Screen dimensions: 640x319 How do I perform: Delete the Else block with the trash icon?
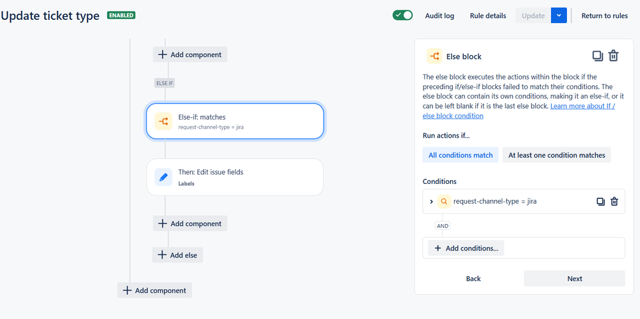(613, 56)
